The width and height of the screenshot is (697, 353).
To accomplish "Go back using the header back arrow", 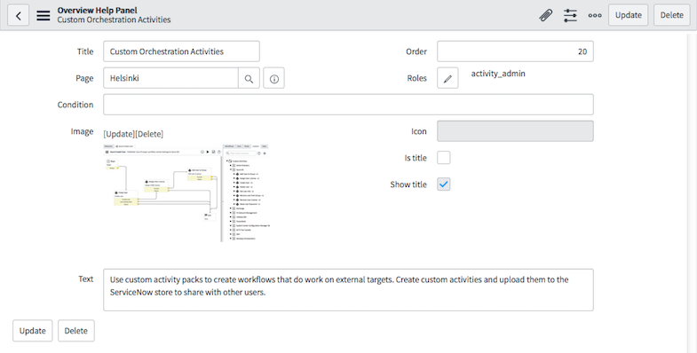I will click(x=19, y=16).
